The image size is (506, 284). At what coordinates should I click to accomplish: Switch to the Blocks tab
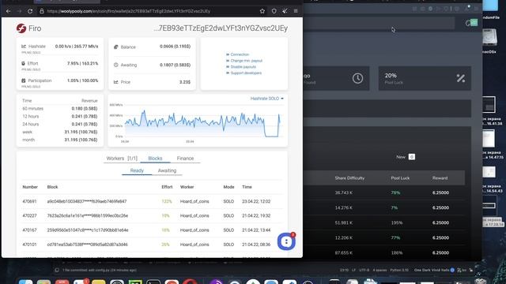click(155, 159)
